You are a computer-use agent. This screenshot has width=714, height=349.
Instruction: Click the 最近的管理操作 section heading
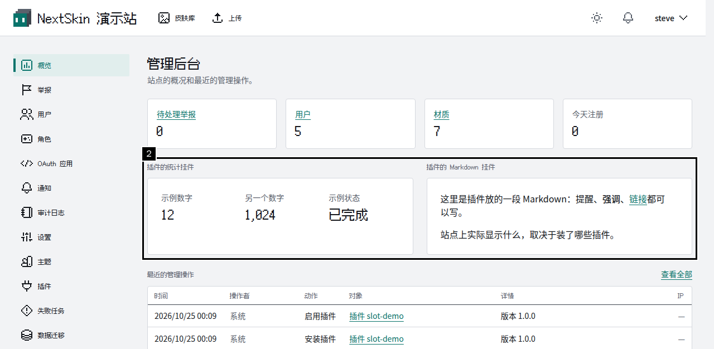171,275
